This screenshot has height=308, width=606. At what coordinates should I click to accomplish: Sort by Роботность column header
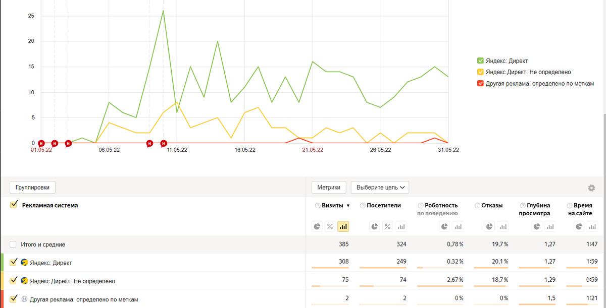pyautogui.click(x=441, y=206)
